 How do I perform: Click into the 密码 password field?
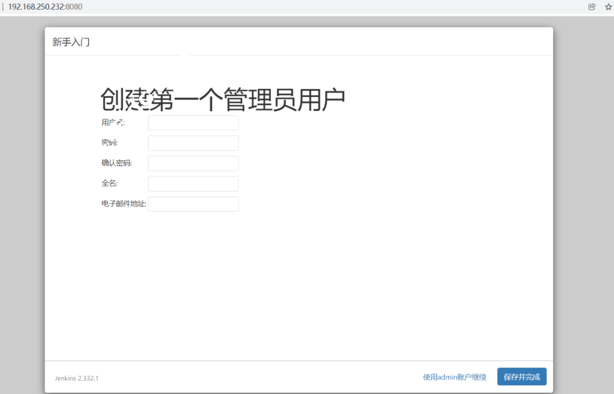193,143
